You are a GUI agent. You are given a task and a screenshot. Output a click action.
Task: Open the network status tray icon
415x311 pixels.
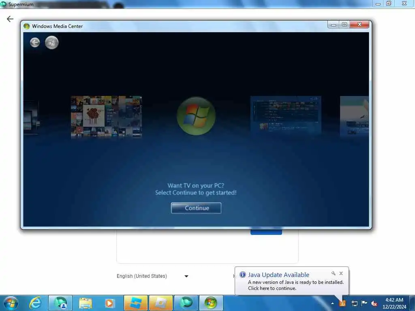click(x=354, y=303)
